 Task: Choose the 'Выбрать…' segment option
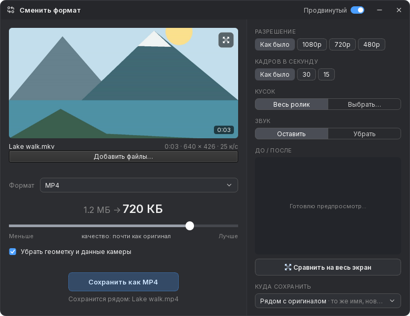coord(364,105)
